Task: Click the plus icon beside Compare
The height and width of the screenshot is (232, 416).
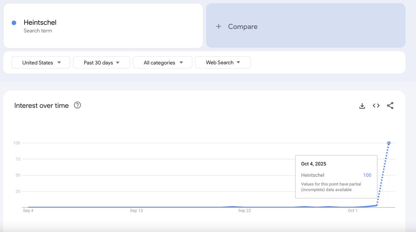Action: [218, 27]
